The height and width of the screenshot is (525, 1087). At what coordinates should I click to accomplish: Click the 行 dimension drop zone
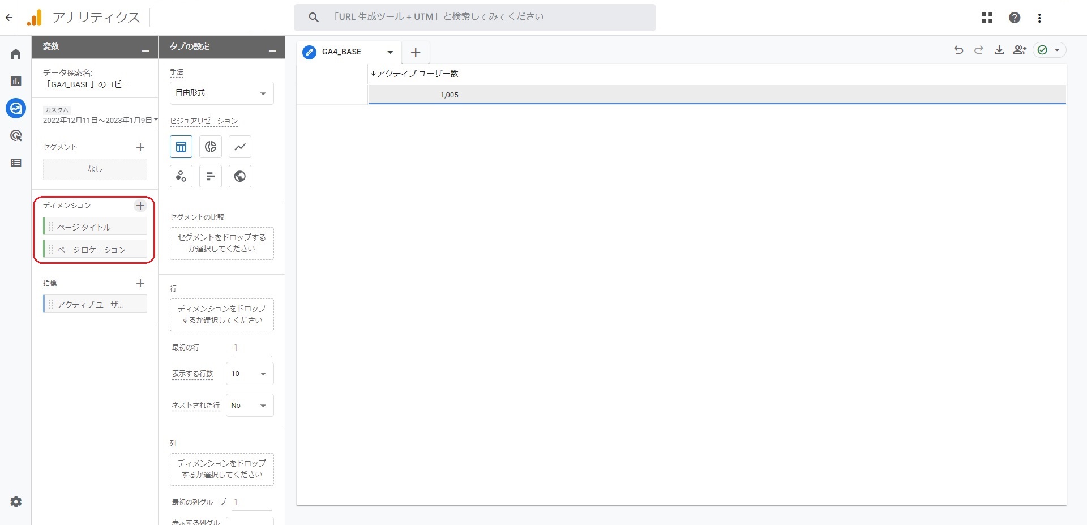(x=222, y=315)
